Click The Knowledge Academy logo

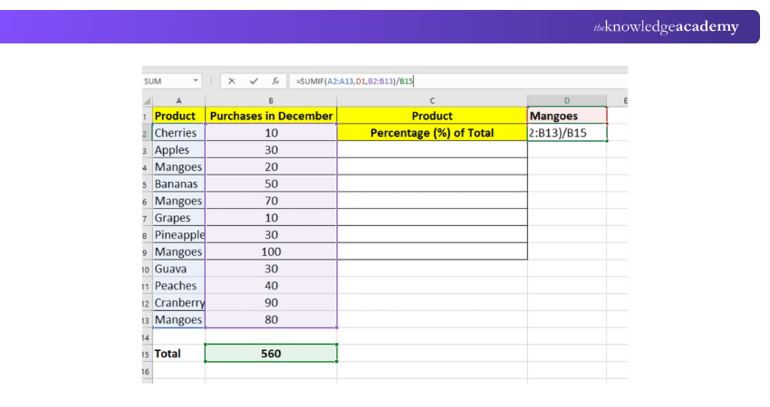pos(666,27)
